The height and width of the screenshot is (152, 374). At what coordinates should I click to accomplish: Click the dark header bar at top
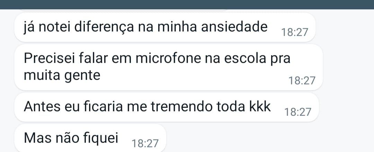click(187, 4)
